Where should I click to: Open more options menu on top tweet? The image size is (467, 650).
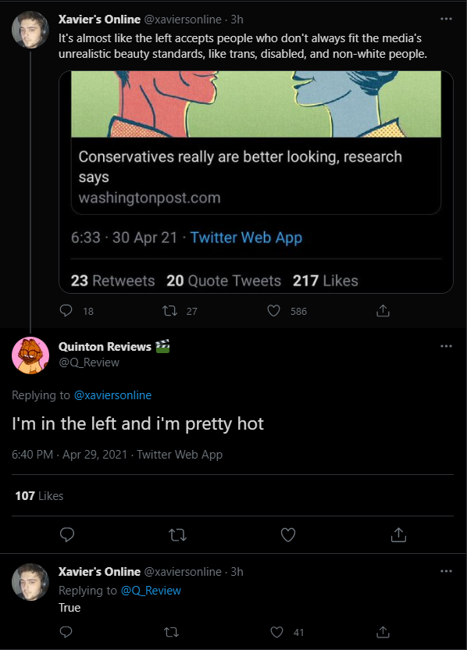[446, 19]
